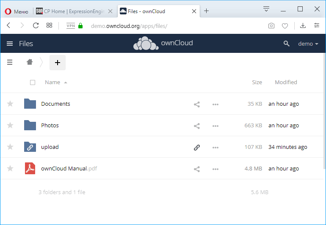Open the Photos folder

(50, 125)
